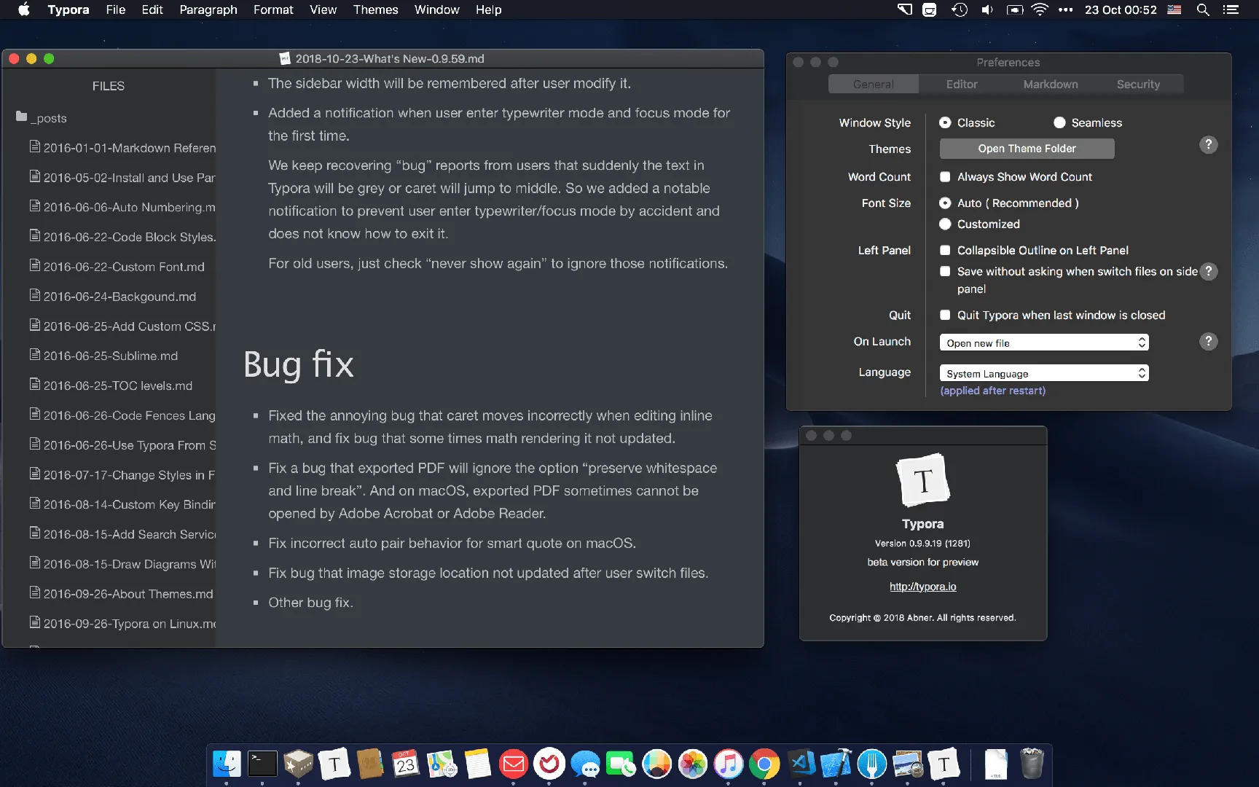The width and height of the screenshot is (1259, 787).
Task: Select Customized font size option
Action: [x=945, y=224]
